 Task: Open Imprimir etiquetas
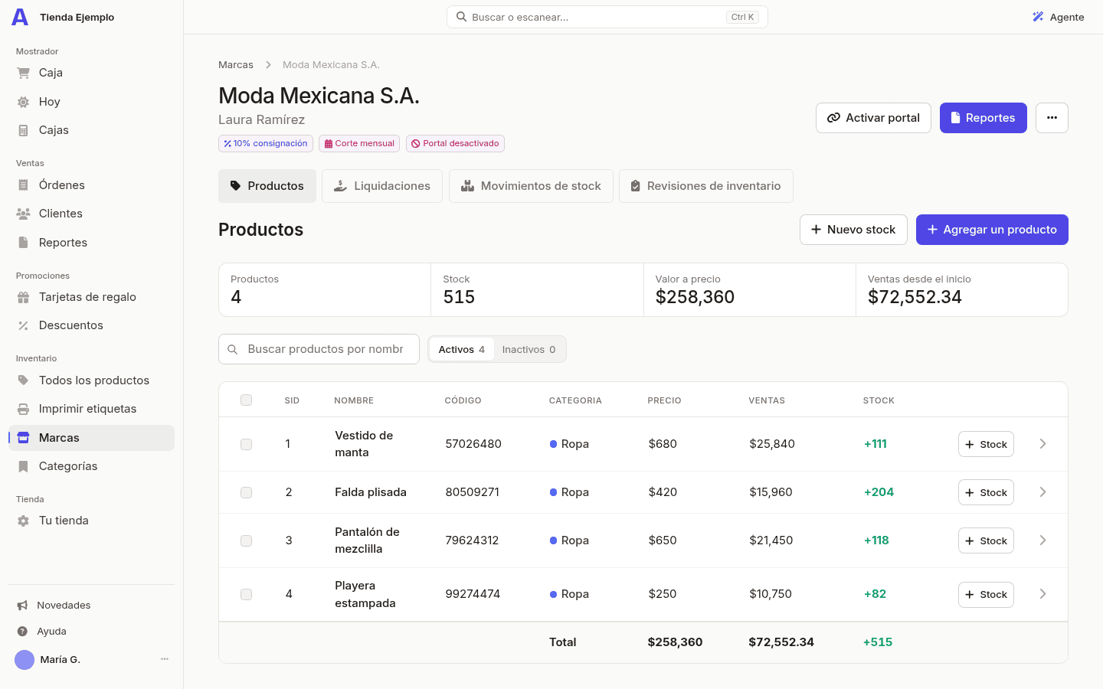[x=91, y=409]
